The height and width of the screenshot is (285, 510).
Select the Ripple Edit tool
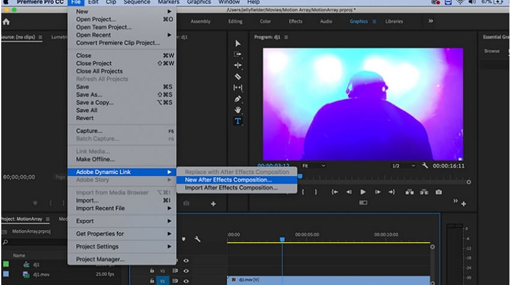coord(238,65)
